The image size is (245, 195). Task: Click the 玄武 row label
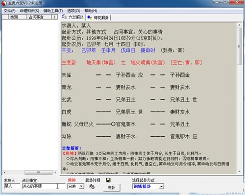tap(67, 99)
